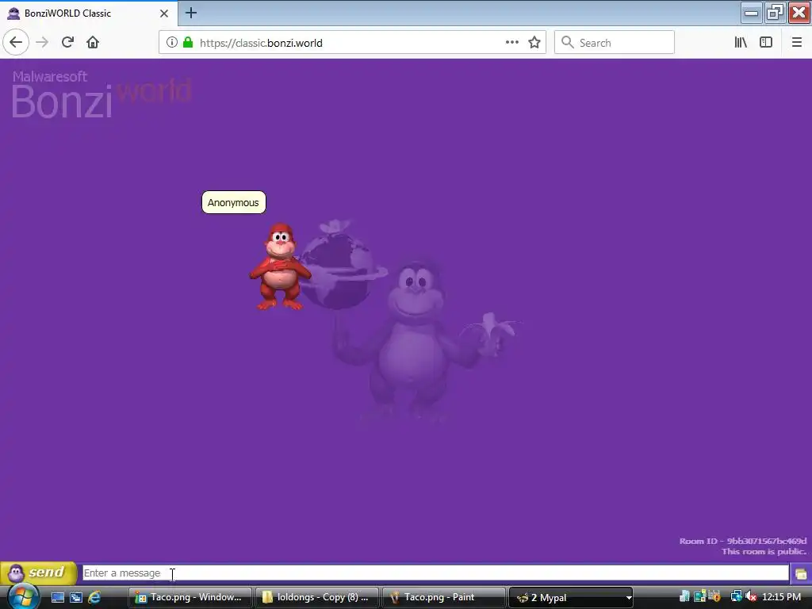Click the magnifier icon in Search box
Image resolution: width=812 pixels, height=609 pixels.
tap(568, 43)
